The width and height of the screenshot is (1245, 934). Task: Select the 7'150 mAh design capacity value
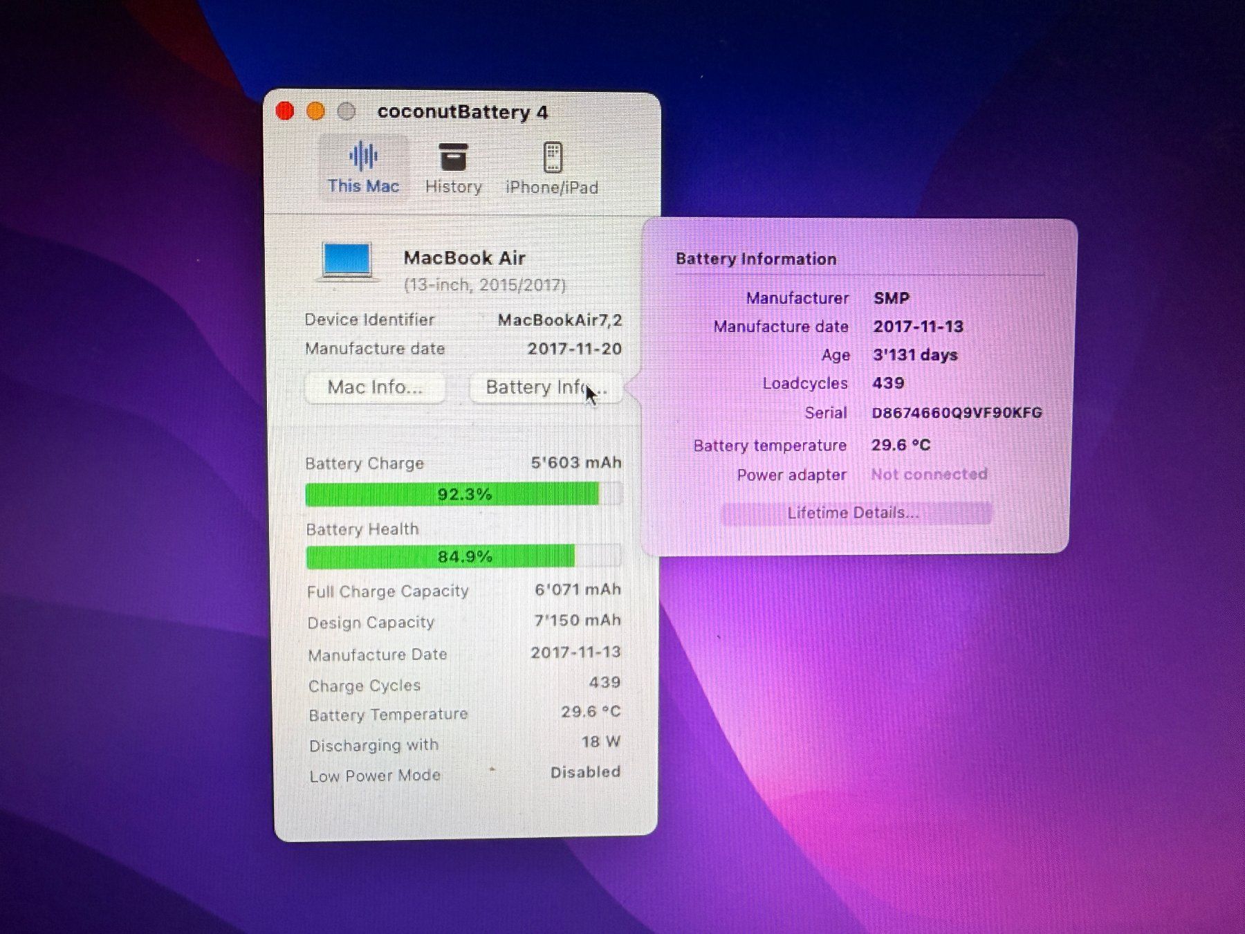578,620
